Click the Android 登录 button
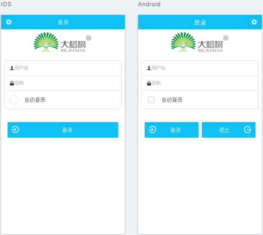The height and width of the screenshot is (235, 263). [171, 130]
